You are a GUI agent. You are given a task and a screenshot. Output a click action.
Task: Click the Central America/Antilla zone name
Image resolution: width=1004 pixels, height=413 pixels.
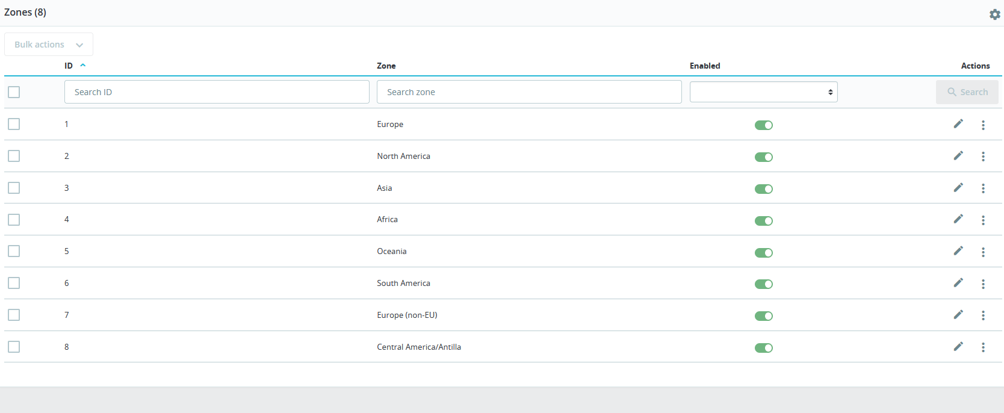419,347
